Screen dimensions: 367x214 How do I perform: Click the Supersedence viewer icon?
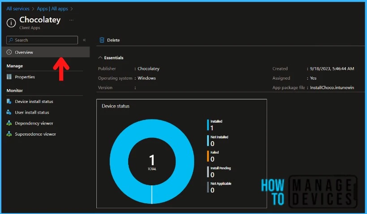coord(9,134)
